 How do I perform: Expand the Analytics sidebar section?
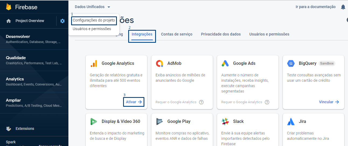click(x=34, y=81)
